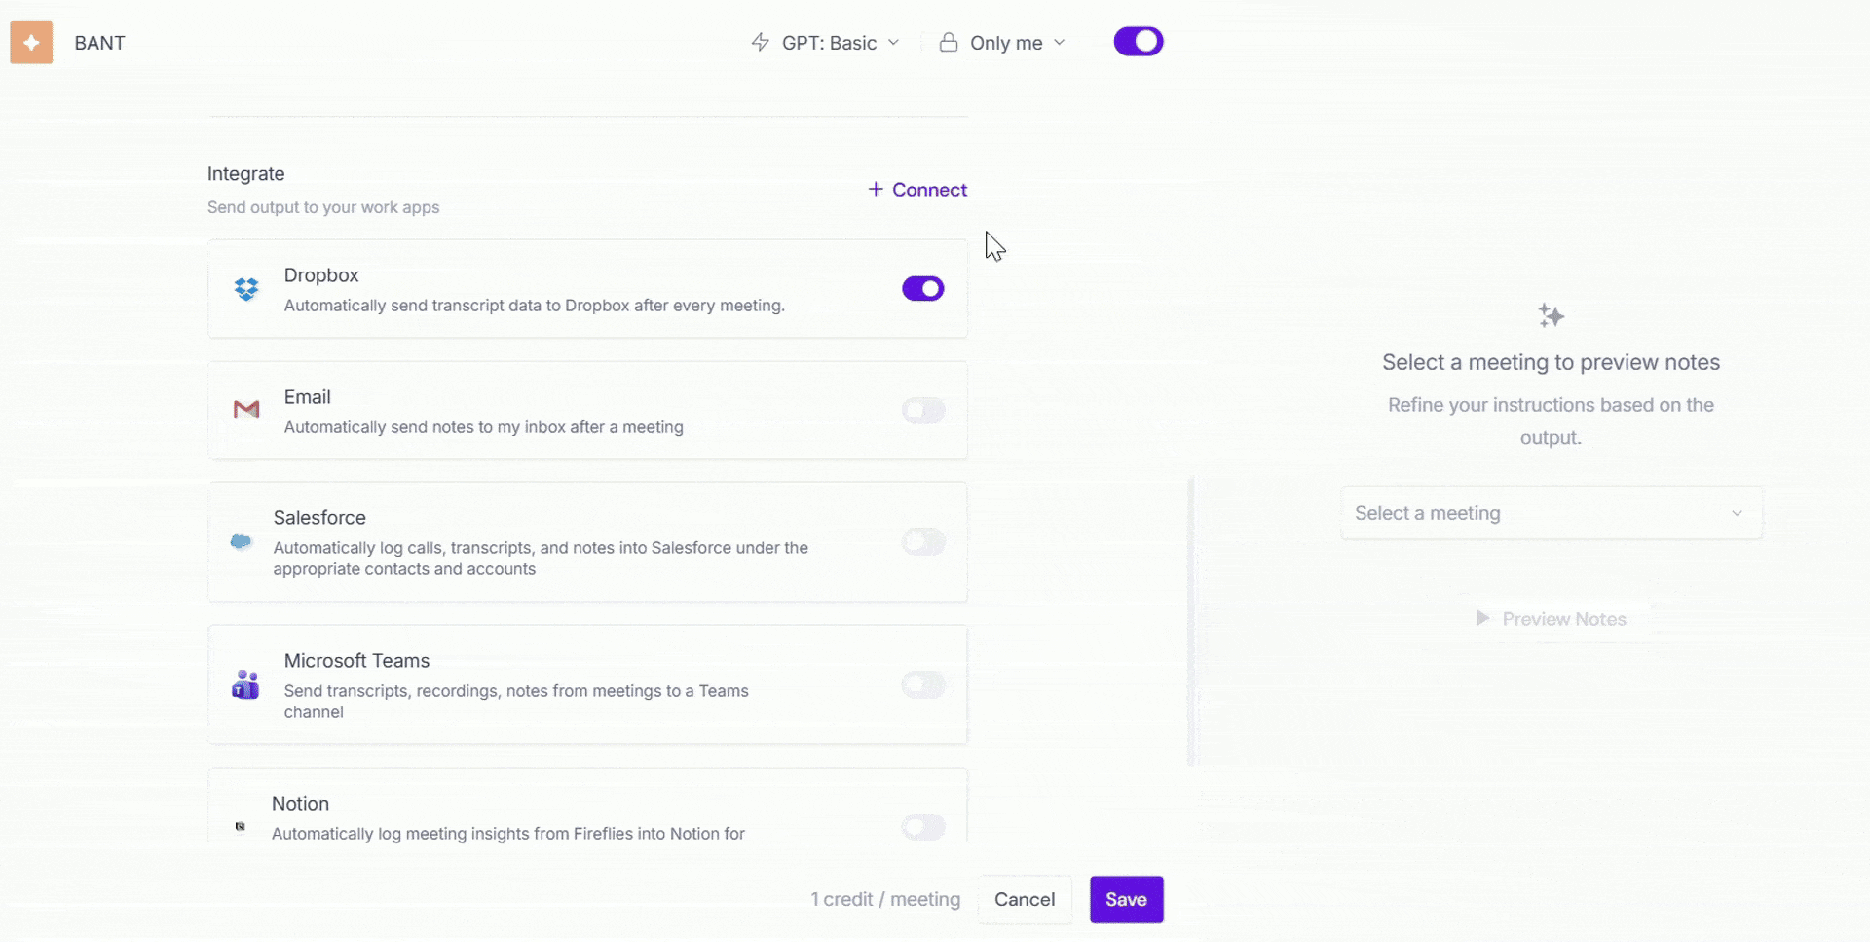Click the Preview Notes button
This screenshot has height=942, width=1870.
pos(1552,619)
